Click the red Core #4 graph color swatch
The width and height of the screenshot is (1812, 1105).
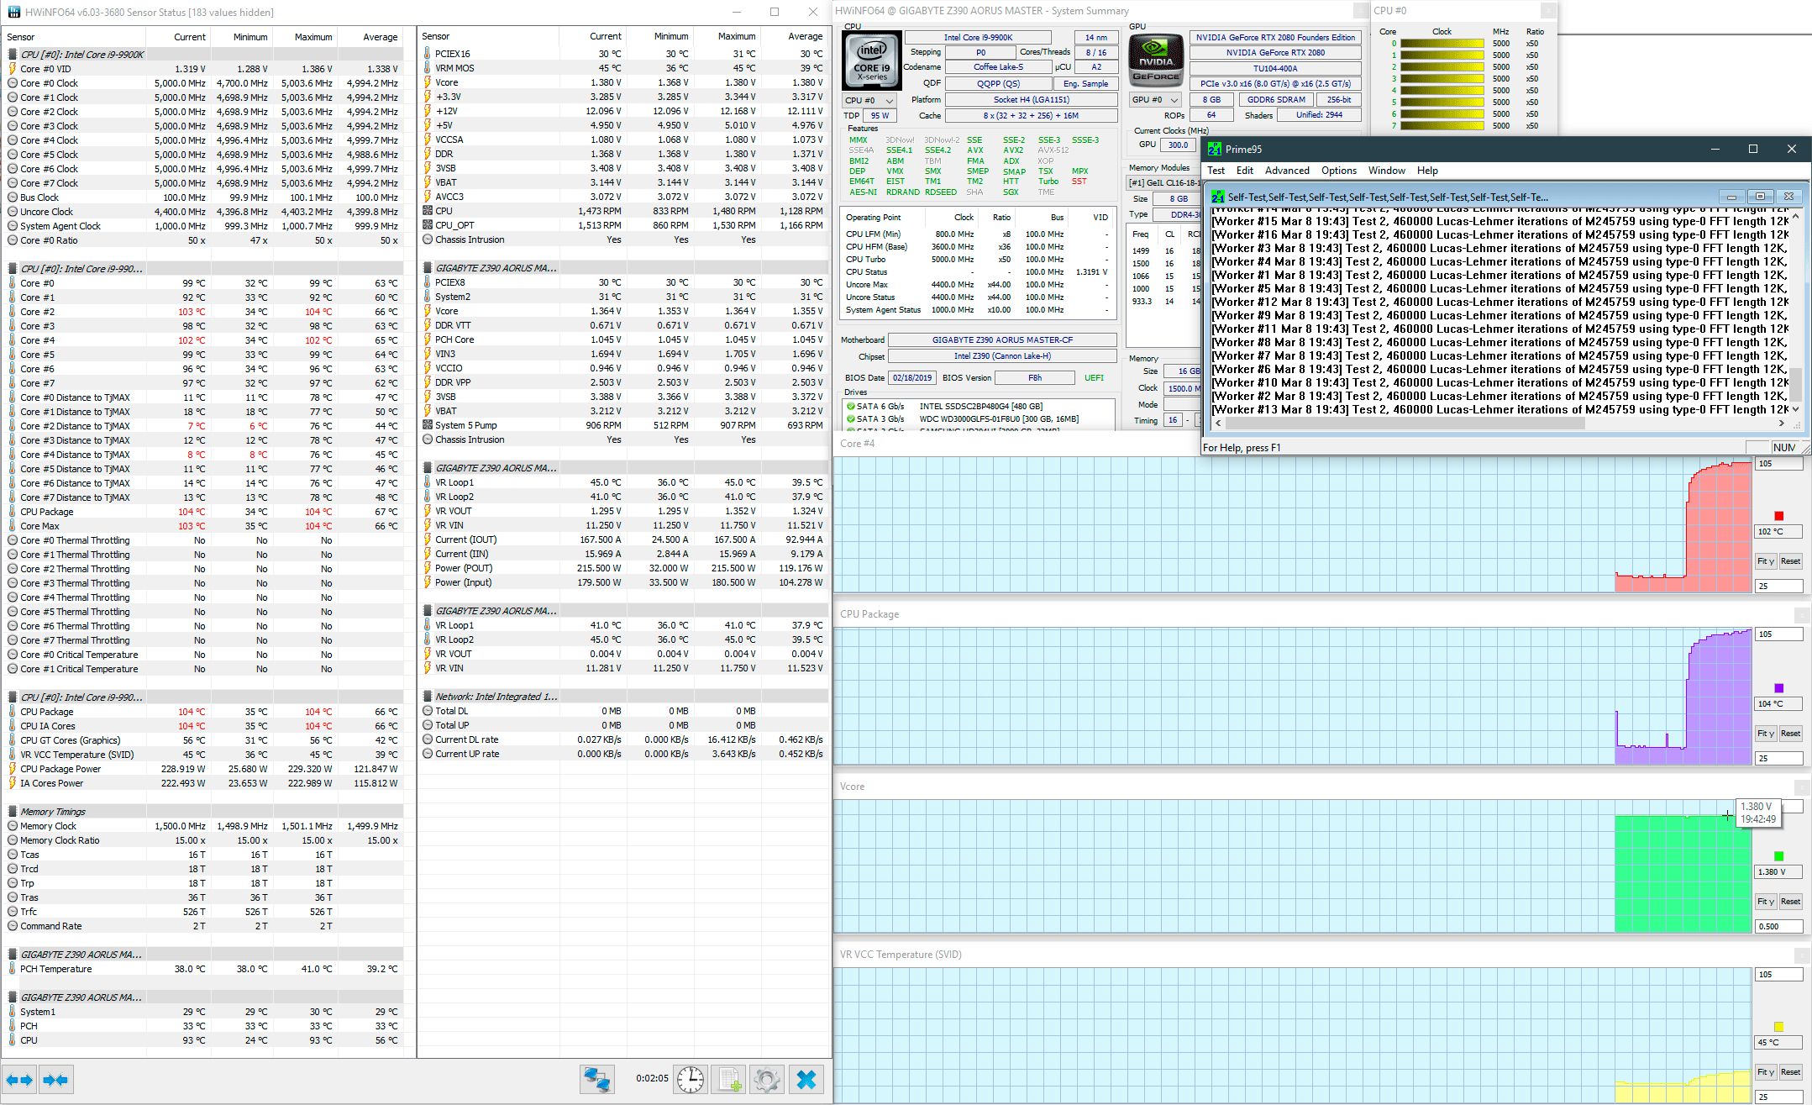coord(1778,516)
